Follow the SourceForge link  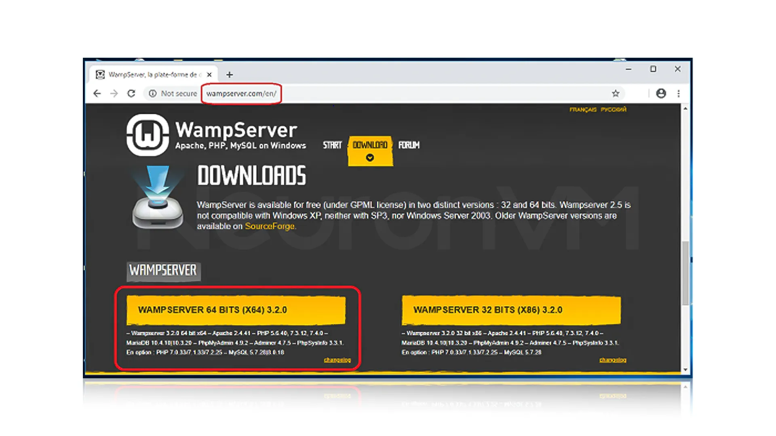270,226
